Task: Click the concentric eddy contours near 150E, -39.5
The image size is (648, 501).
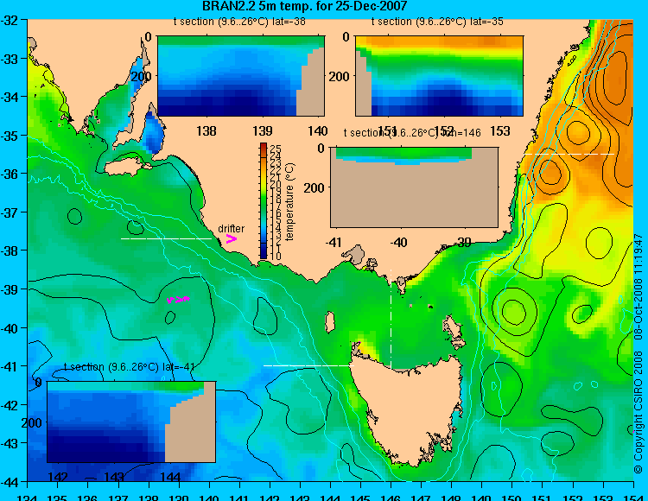Action: click(x=513, y=311)
